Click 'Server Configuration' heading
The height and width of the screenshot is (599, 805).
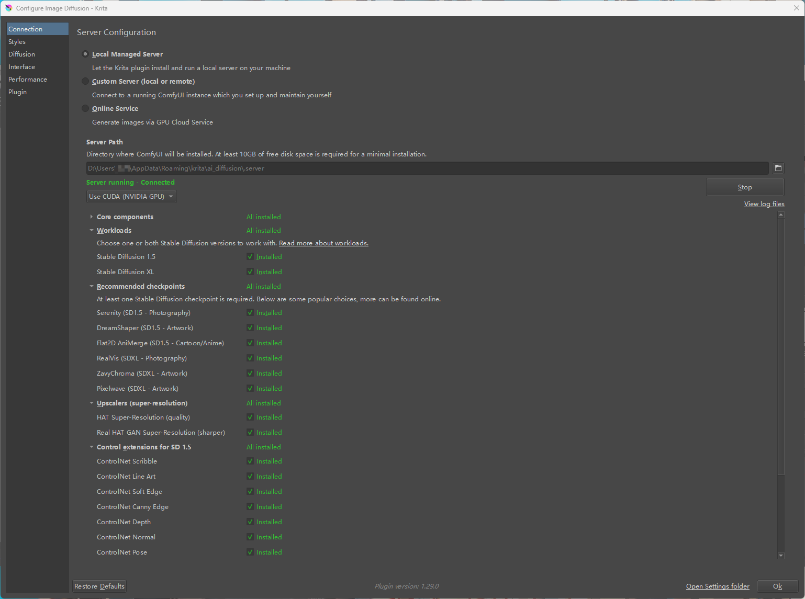pyautogui.click(x=116, y=32)
